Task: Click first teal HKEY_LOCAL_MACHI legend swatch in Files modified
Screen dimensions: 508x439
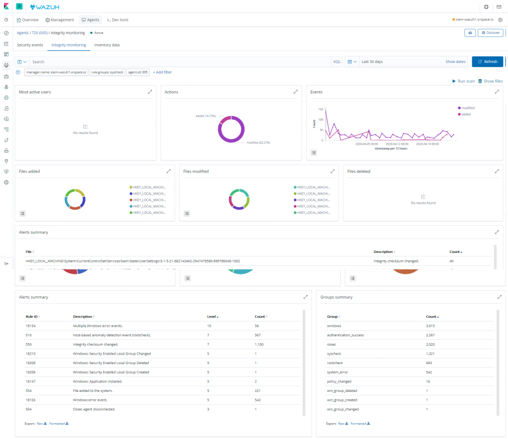Action: pyautogui.click(x=295, y=188)
